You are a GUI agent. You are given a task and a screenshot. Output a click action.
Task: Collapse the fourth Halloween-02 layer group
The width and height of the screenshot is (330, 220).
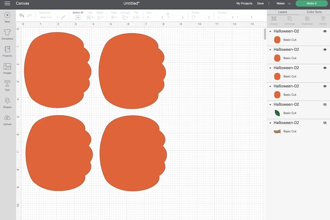pos(270,86)
